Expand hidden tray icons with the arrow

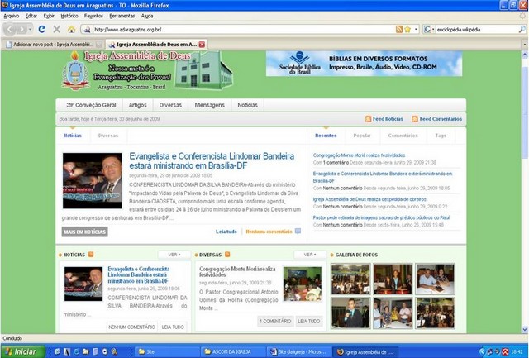pos(483,352)
